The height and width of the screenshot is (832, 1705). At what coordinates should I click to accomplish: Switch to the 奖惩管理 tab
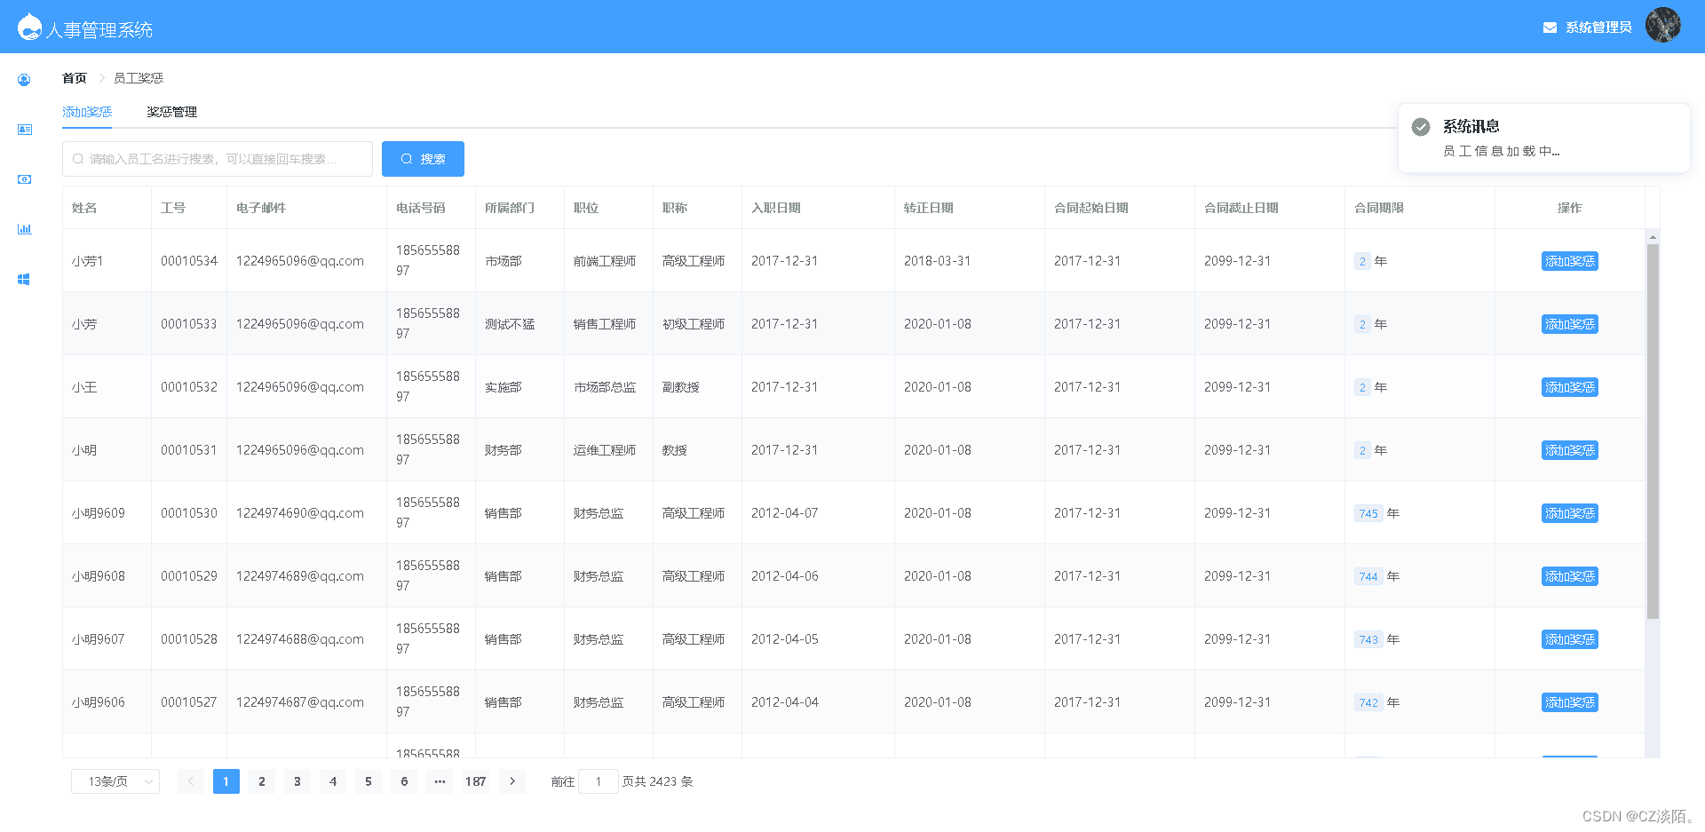click(171, 112)
